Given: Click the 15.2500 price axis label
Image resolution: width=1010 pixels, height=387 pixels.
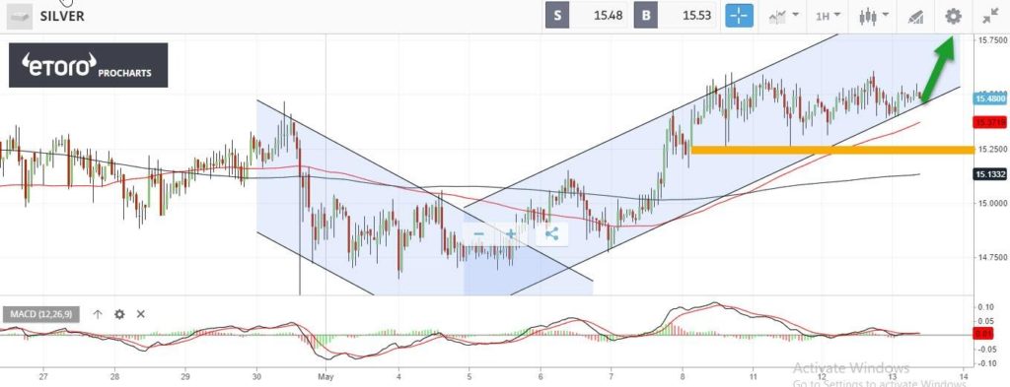Looking at the screenshot, I should pos(992,149).
